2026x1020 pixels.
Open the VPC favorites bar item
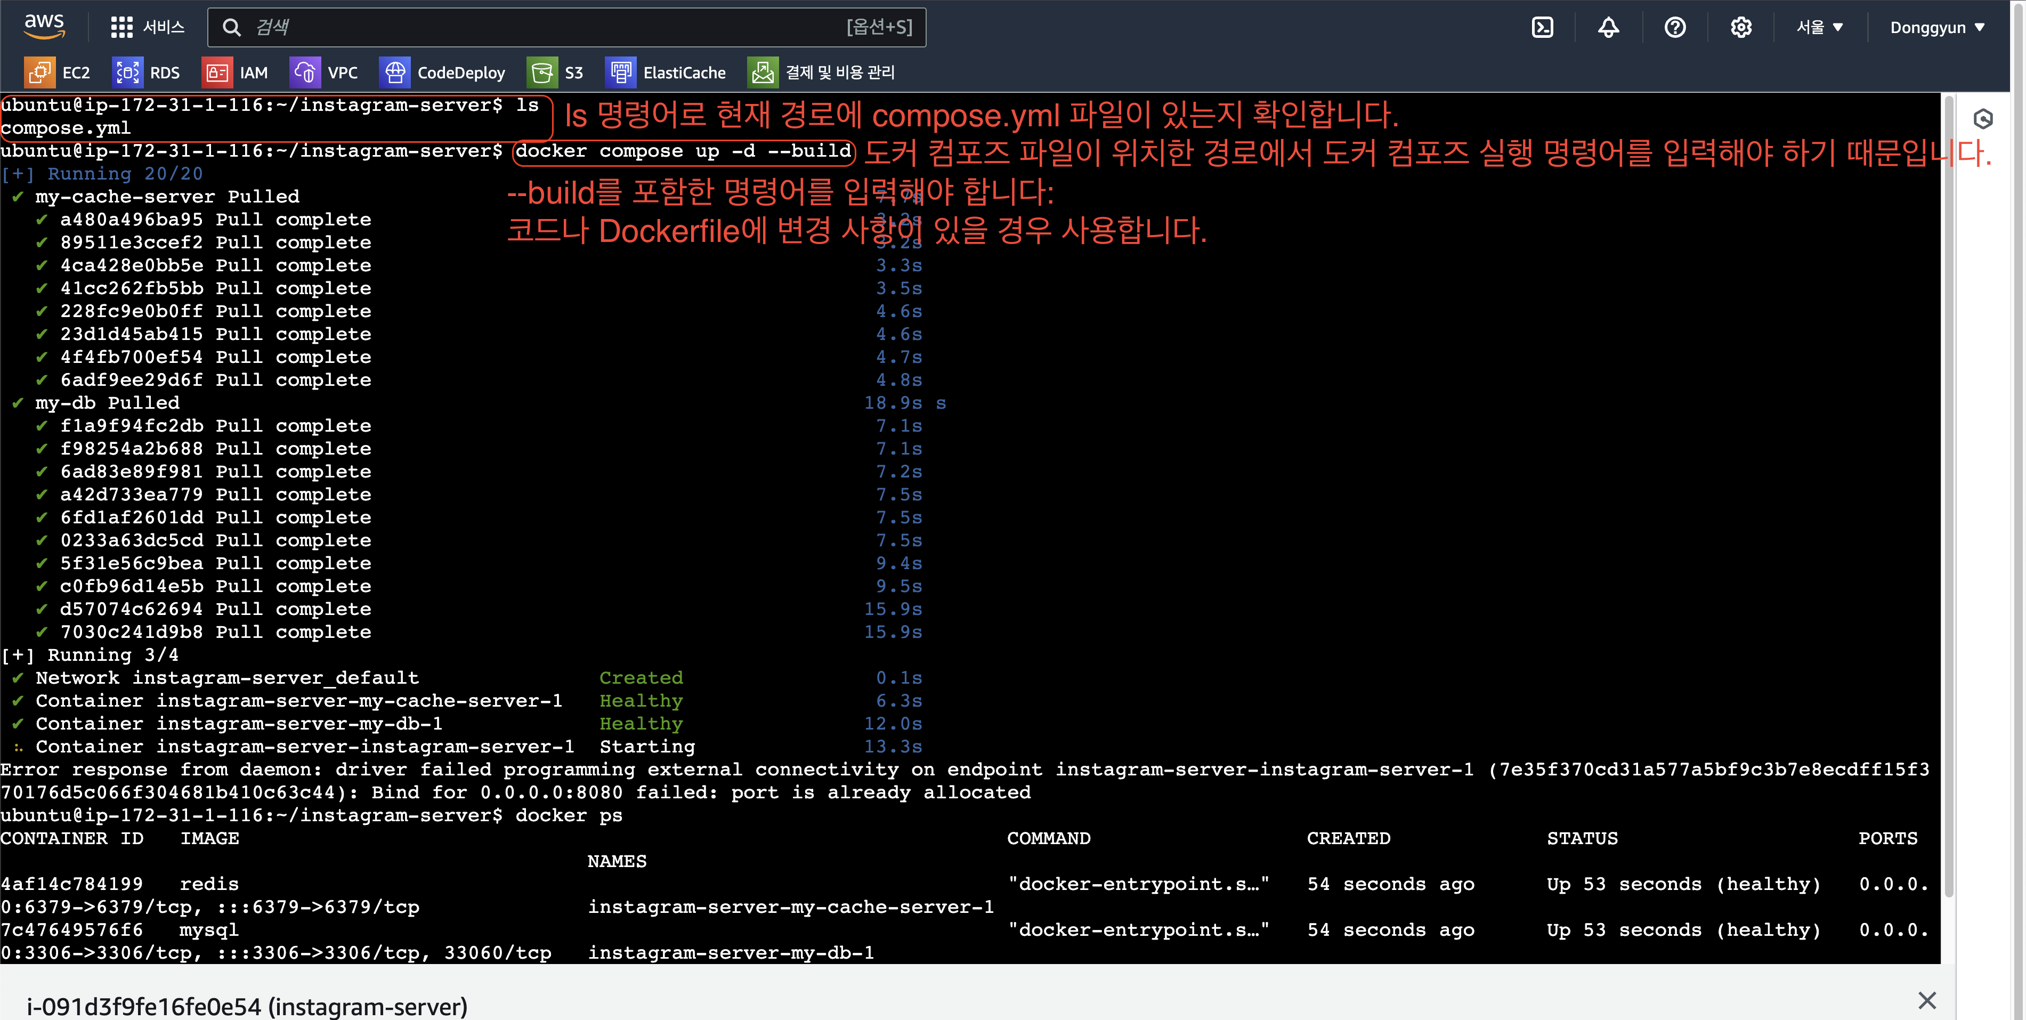coord(324,72)
